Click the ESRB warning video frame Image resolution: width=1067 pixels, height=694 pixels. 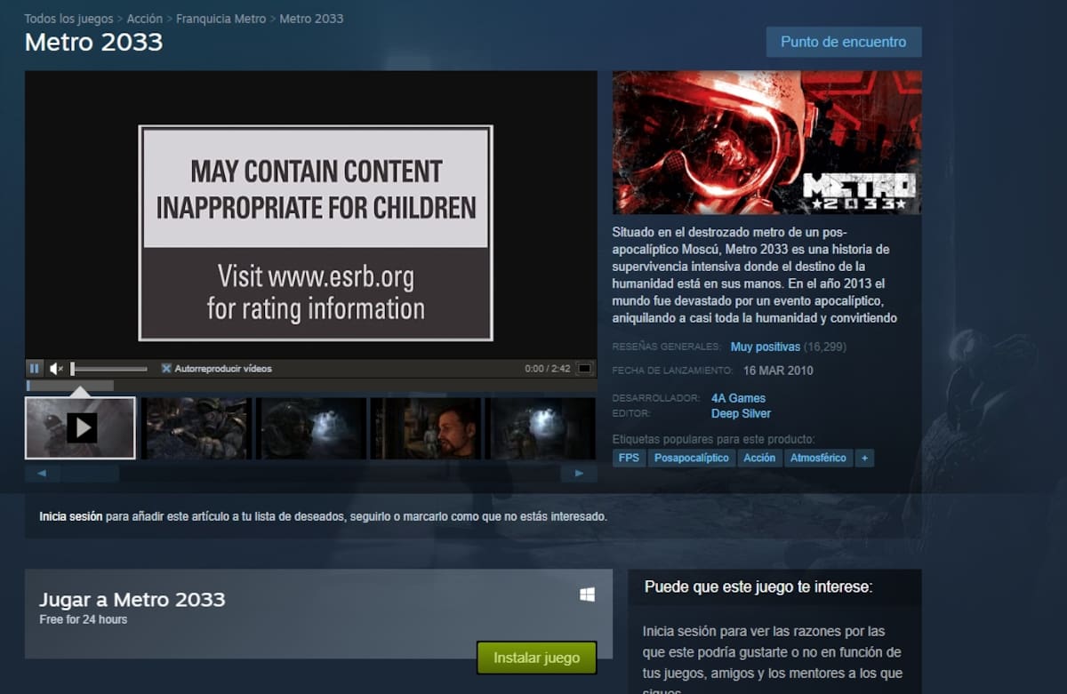tap(316, 233)
